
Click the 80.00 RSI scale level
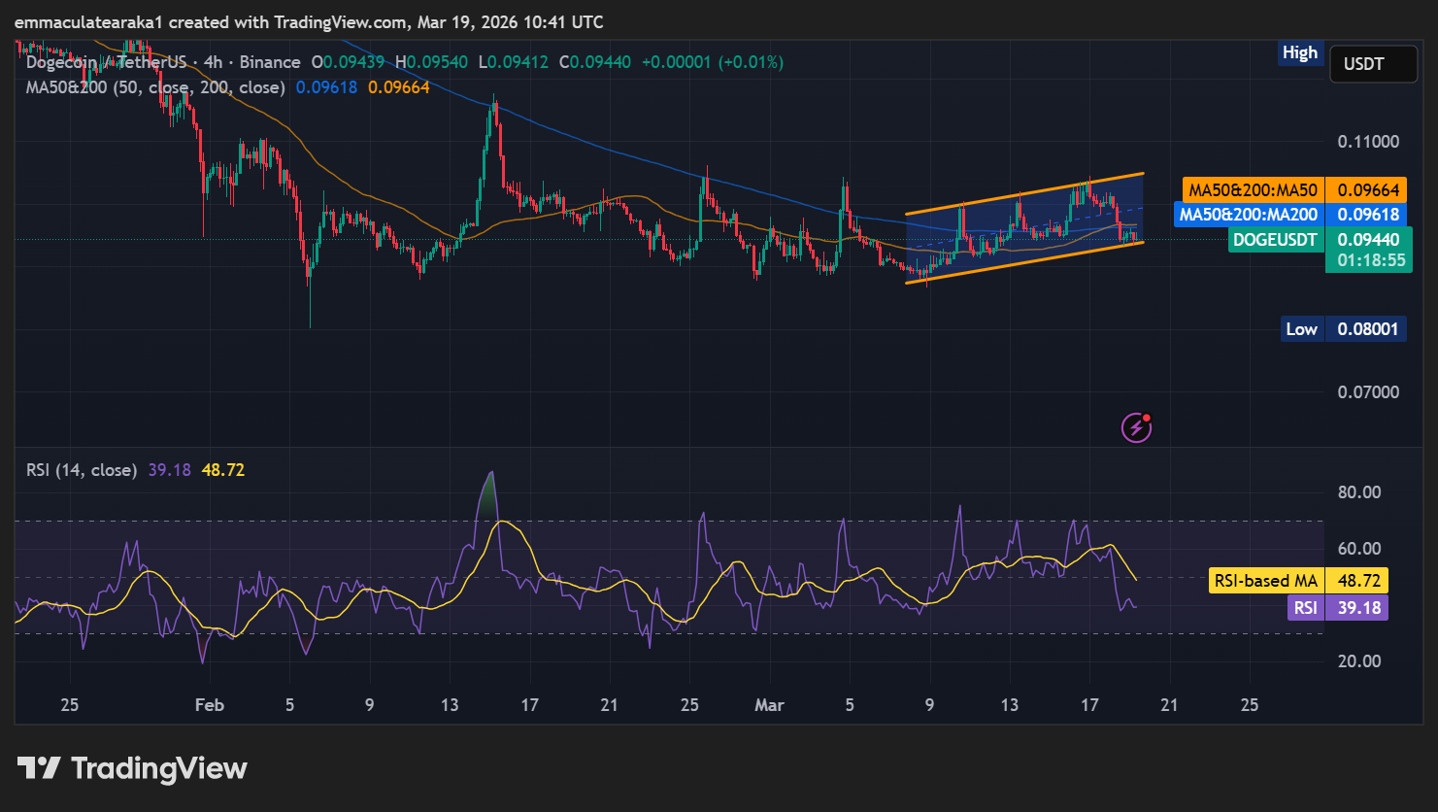click(1358, 492)
